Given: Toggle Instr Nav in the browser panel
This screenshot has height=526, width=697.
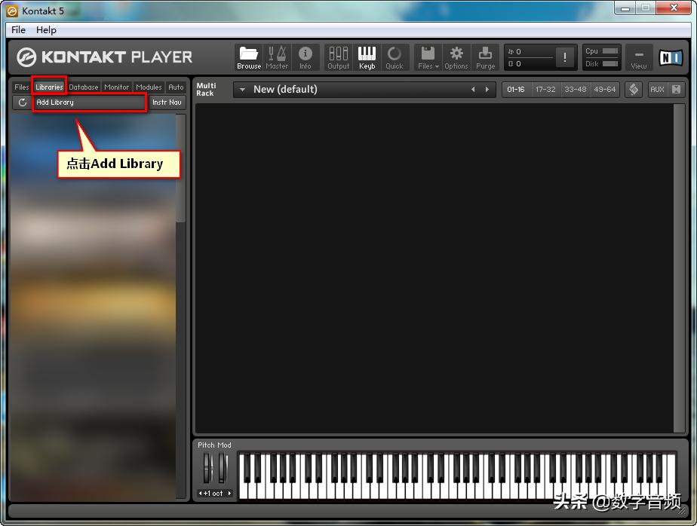Looking at the screenshot, I should pyautogui.click(x=167, y=102).
